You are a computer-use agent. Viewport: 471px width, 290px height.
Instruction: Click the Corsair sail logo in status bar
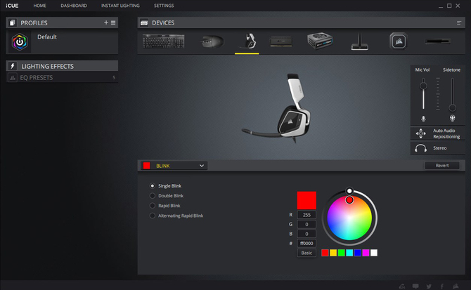[456, 286]
